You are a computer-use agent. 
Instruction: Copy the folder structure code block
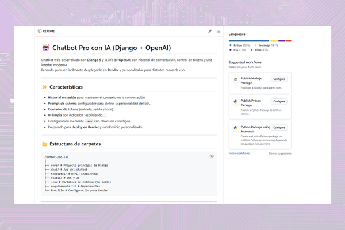tap(212, 156)
